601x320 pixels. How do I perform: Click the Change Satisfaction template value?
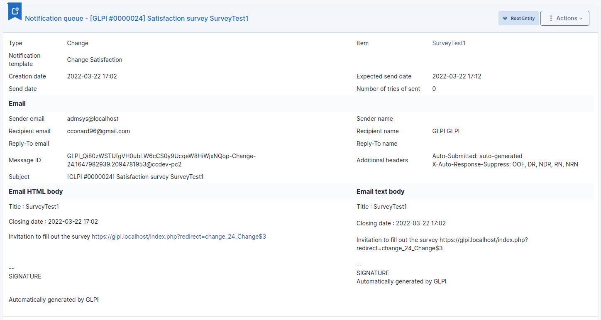95,60
